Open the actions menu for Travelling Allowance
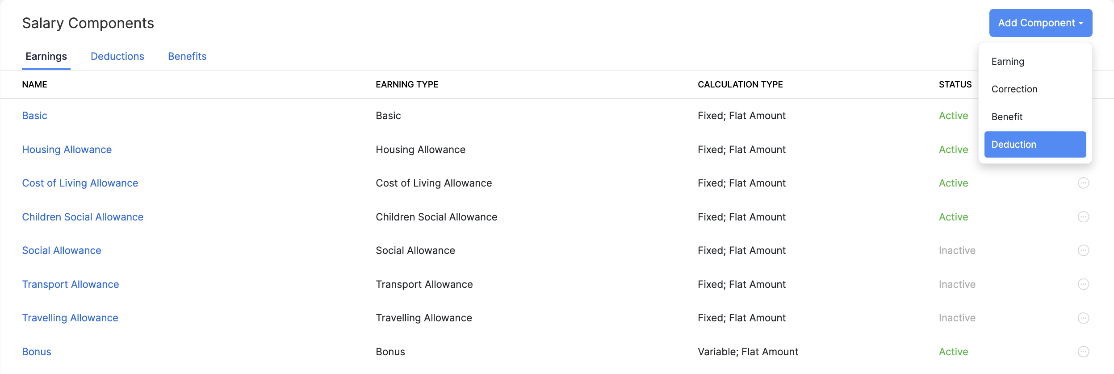1114x374 pixels. (x=1083, y=318)
